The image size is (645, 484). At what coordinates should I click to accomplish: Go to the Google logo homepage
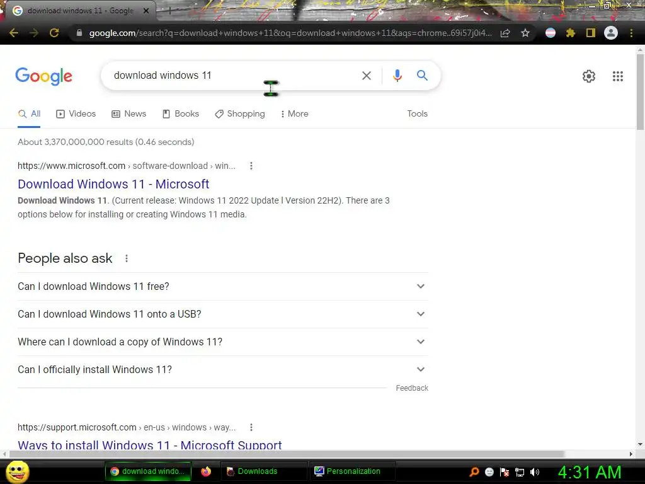click(x=44, y=76)
